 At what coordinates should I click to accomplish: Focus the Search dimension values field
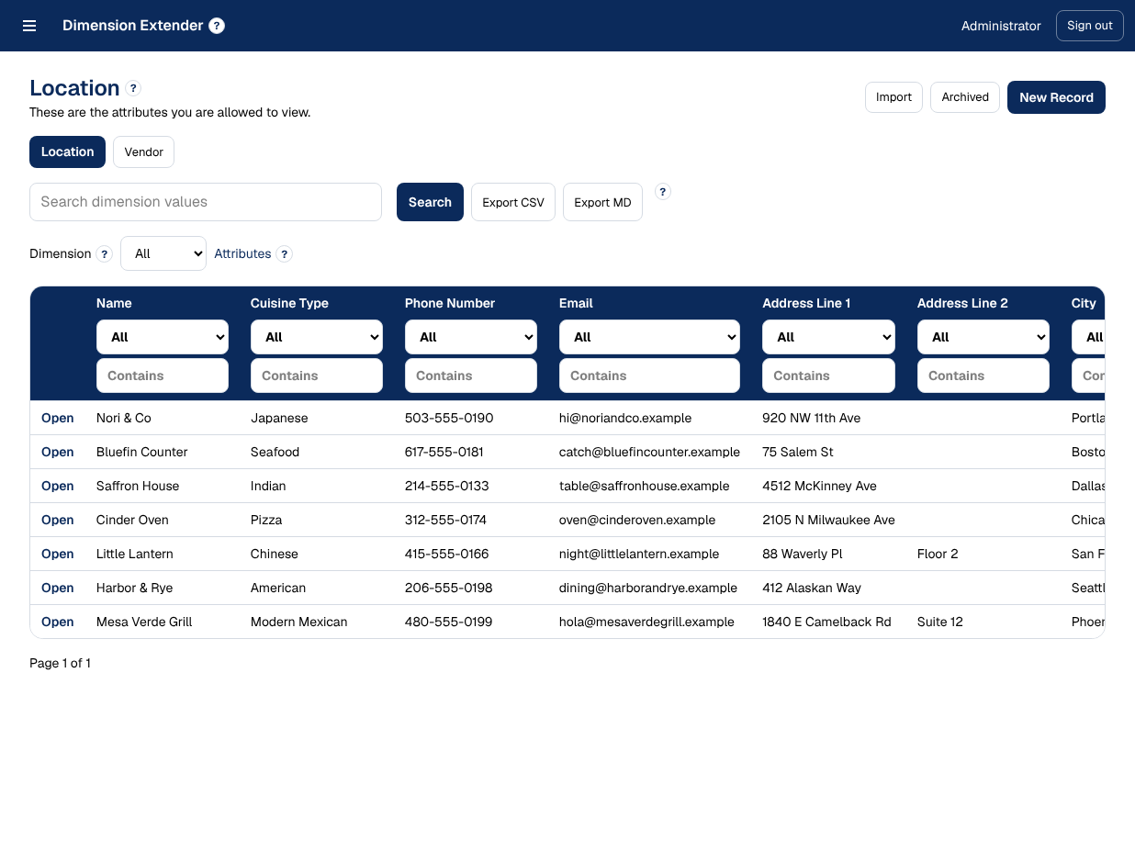point(206,202)
